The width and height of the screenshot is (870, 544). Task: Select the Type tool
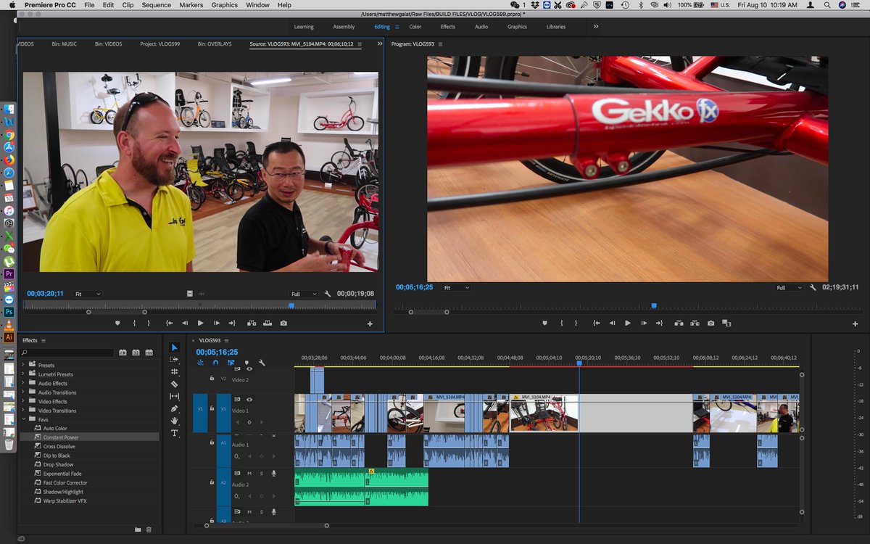pyautogui.click(x=175, y=433)
